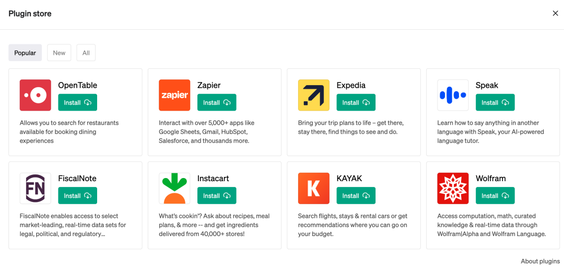Click the FiscalNote FN logo

(x=36, y=188)
